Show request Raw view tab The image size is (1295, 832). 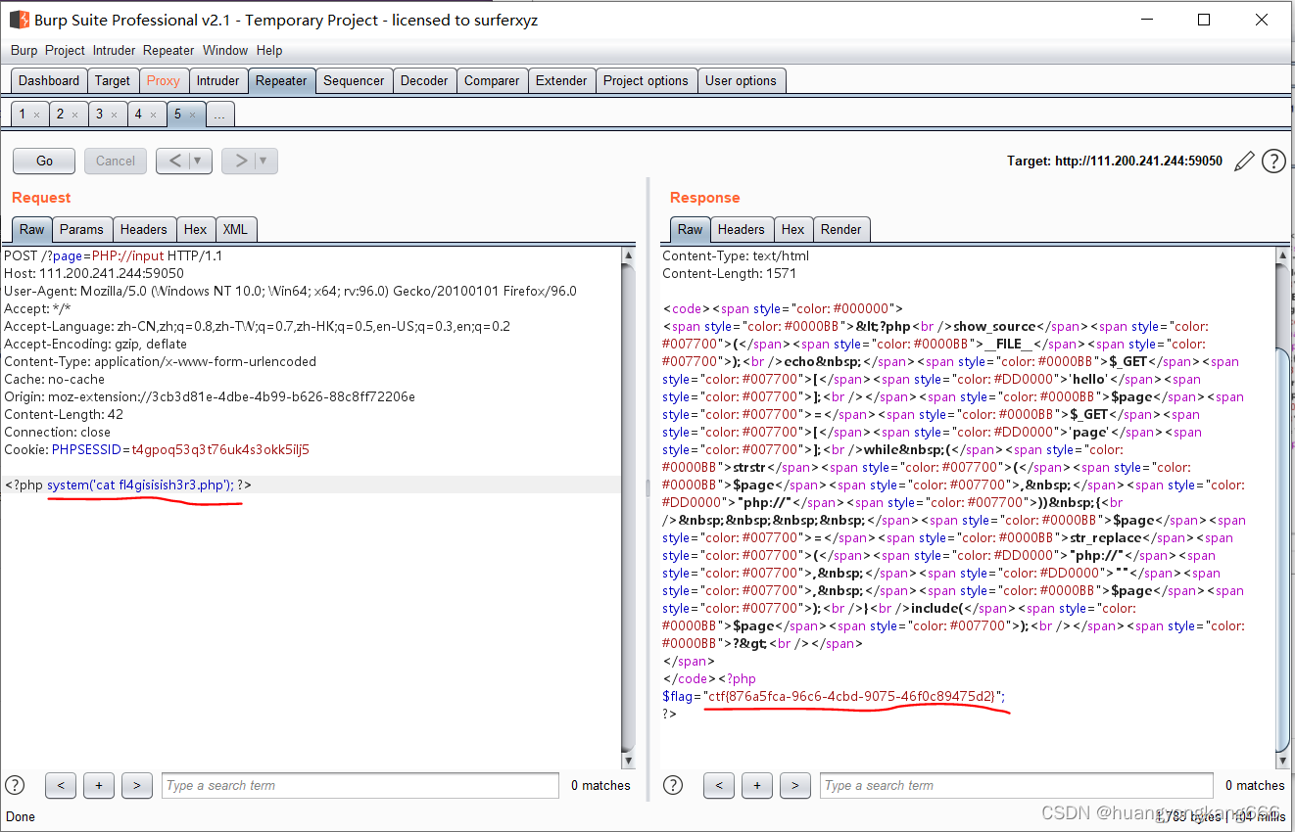(x=32, y=229)
